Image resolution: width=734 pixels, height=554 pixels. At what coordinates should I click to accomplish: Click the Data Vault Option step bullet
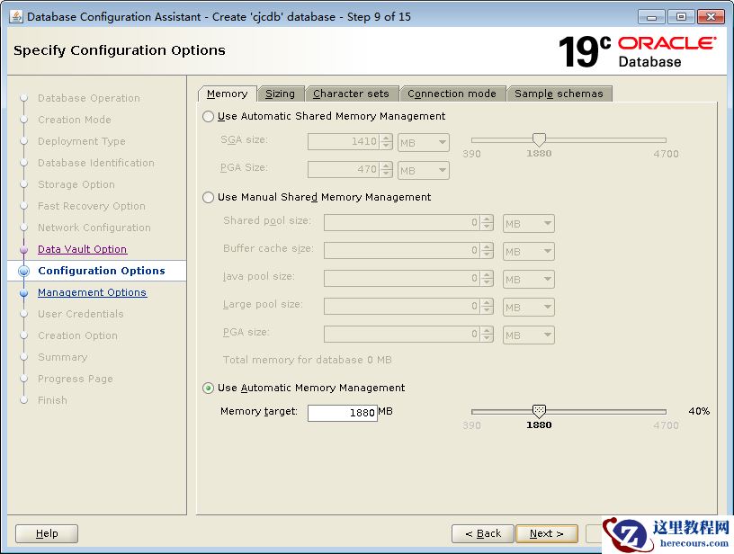coord(23,249)
